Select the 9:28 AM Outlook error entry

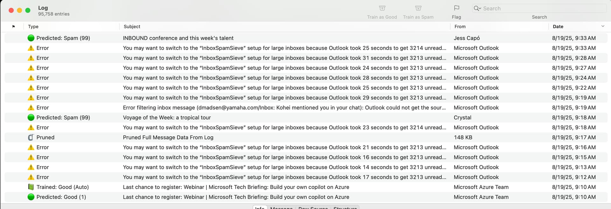tap(284, 58)
